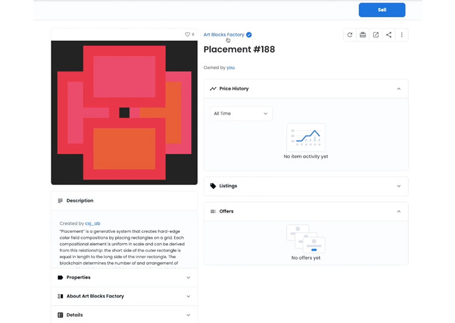Click the Offers list icon
The width and height of the screenshot is (455, 323).
pos(213,211)
